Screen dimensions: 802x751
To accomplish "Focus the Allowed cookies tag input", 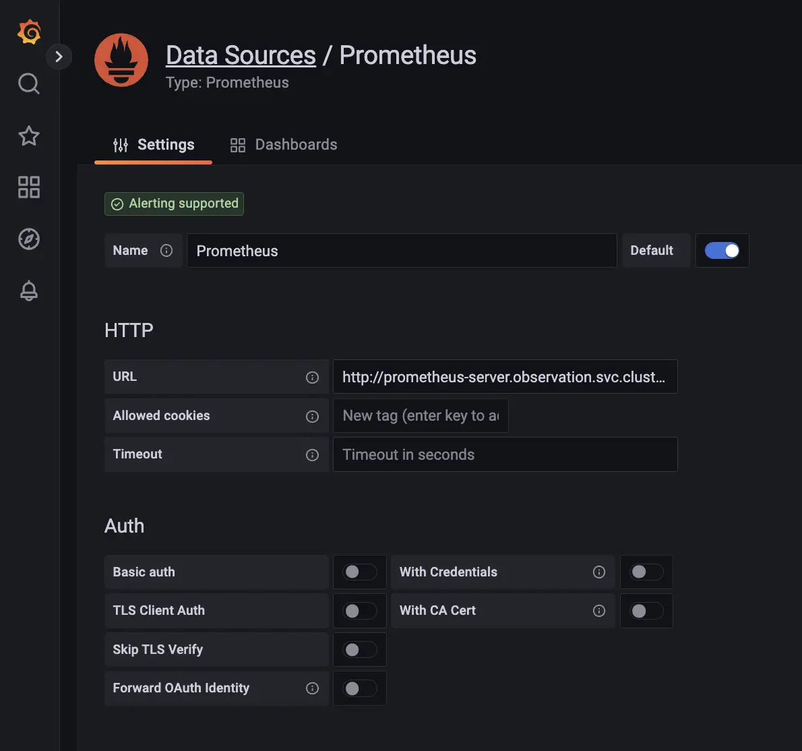I will (421, 416).
